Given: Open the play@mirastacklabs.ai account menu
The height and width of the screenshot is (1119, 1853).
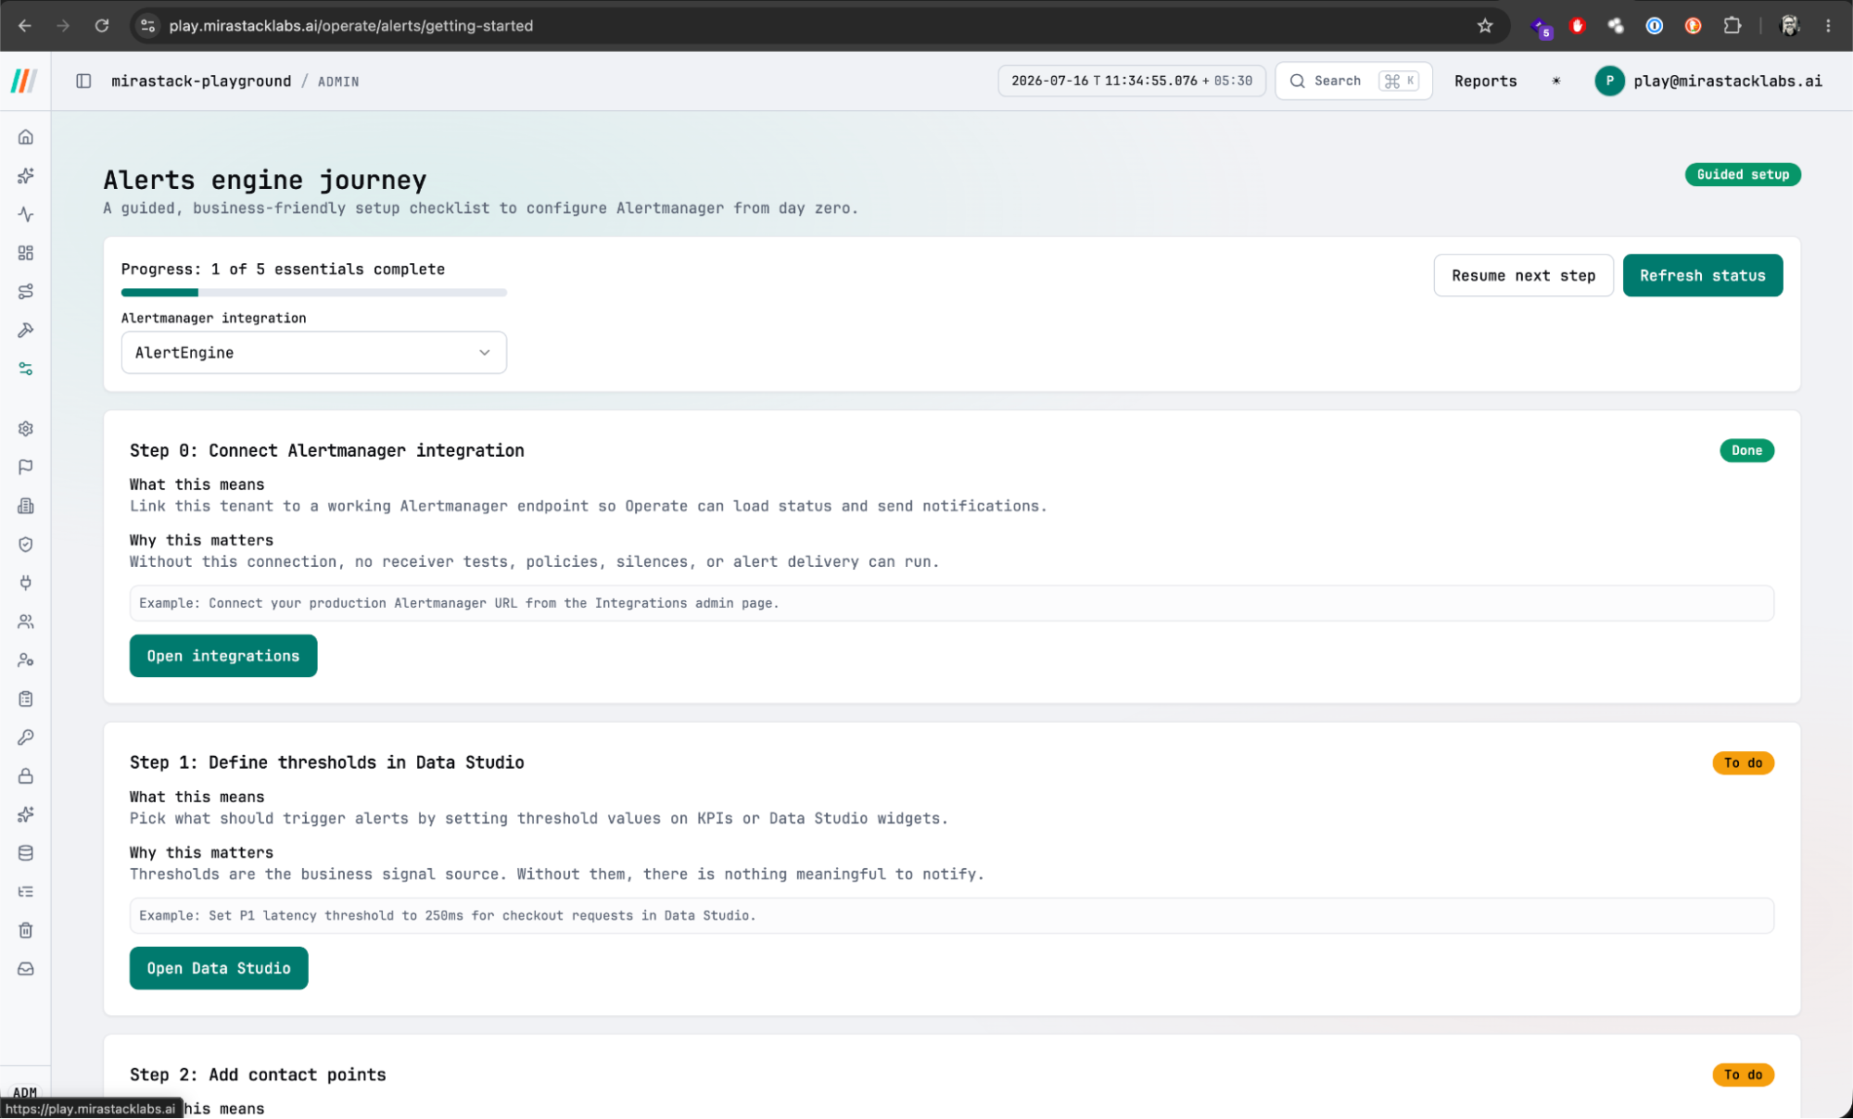Looking at the screenshot, I should (1708, 82).
